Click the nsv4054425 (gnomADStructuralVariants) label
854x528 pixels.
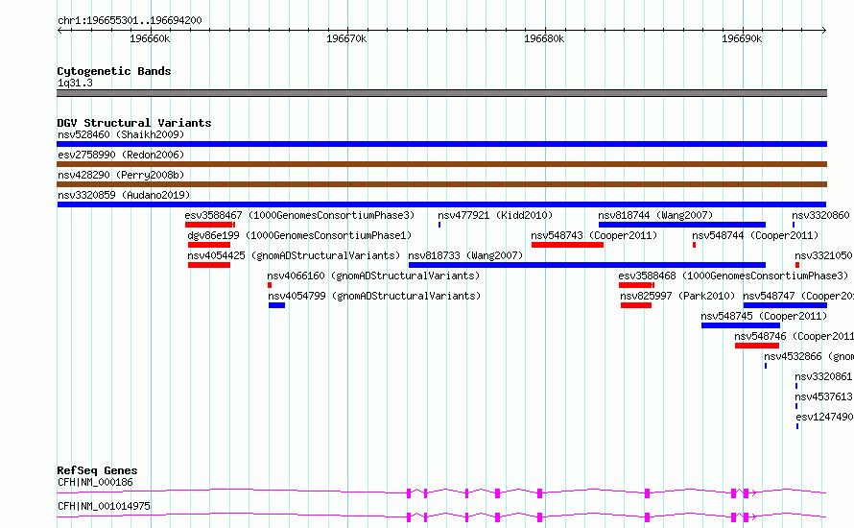coord(294,255)
